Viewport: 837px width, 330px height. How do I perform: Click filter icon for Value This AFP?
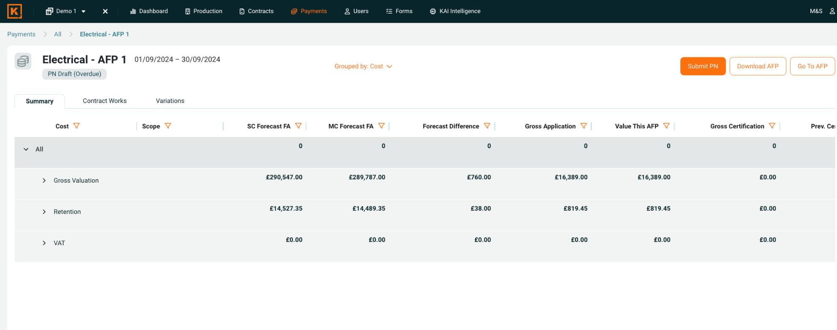667,126
